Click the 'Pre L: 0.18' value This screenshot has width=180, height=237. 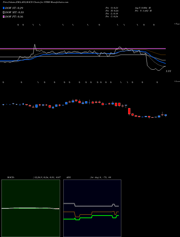(112, 14)
